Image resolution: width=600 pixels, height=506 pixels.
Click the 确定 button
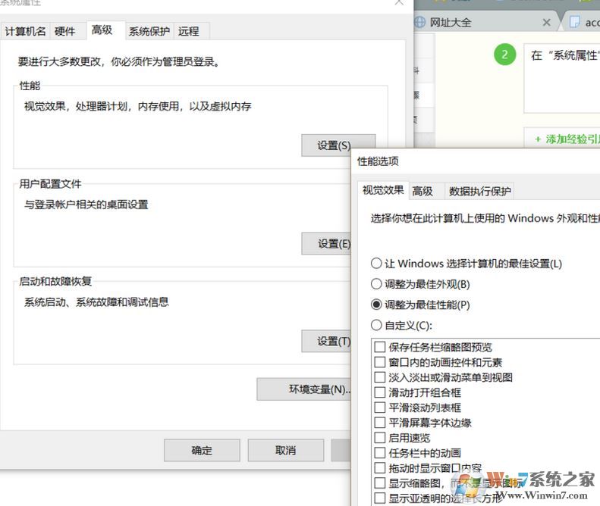coord(202,450)
